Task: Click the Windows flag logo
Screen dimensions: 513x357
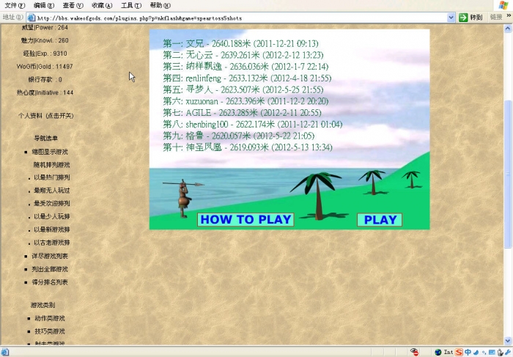Action: click(503, 5)
